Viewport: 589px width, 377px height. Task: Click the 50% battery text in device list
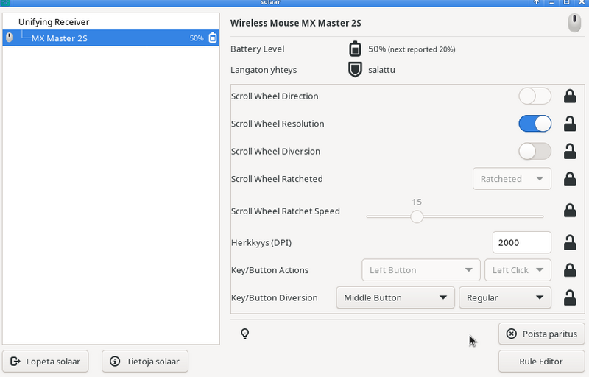click(197, 38)
